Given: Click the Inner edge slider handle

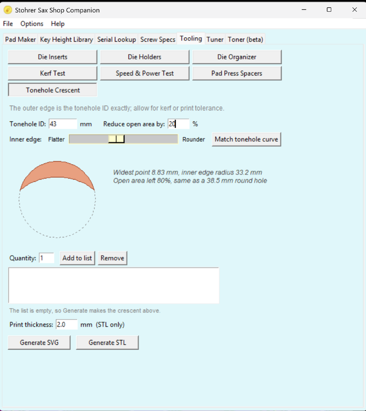Looking at the screenshot, I should [116, 139].
